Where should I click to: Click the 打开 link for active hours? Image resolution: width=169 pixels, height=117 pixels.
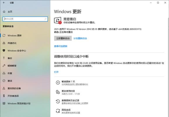pos(56,72)
